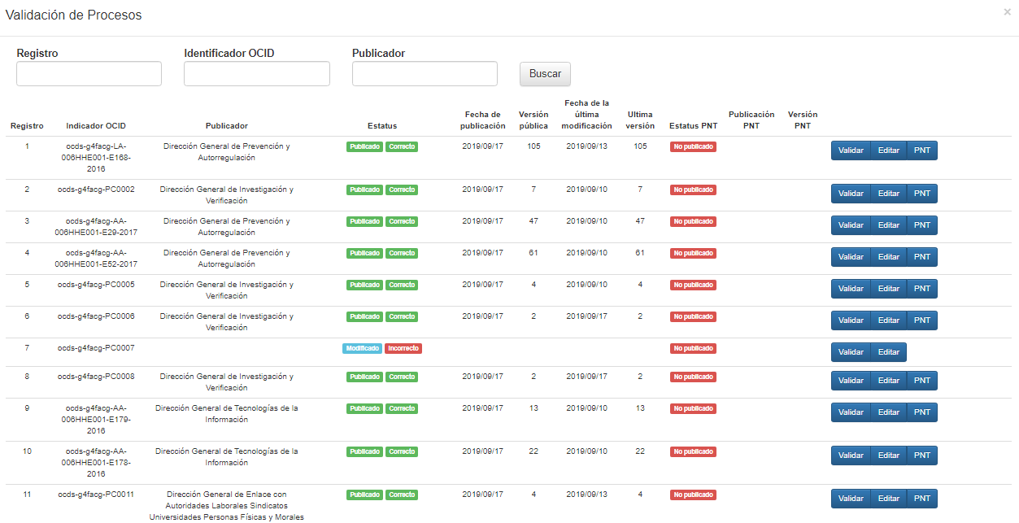Click Validar for registro 3
The height and width of the screenshot is (523, 1019).
(x=851, y=225)
